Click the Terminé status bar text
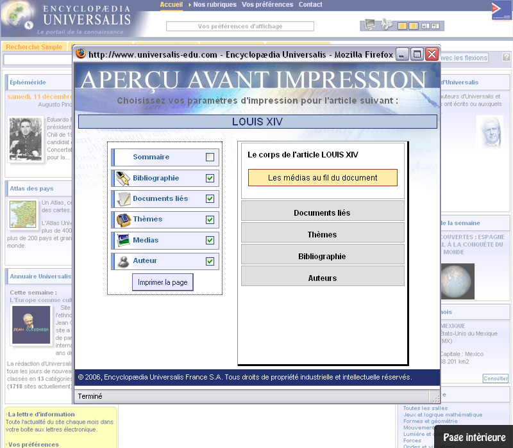The height and width of the screenshot is (448, 513). pyautogui.click(x=90, y=396)
